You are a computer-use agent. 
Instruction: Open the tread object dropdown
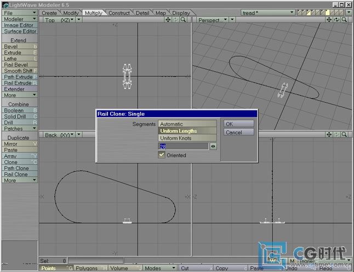[x=268, y=13]
